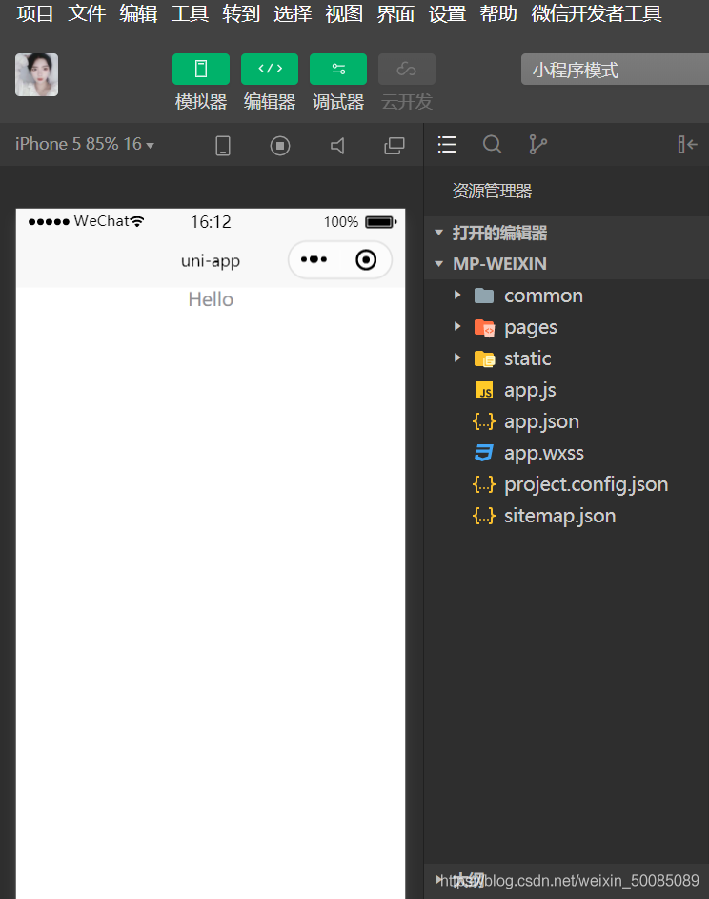Screen dimensions: 709x899
Task: Open the 小程序模式 mode dropdown
Action: tap(615, 70)
